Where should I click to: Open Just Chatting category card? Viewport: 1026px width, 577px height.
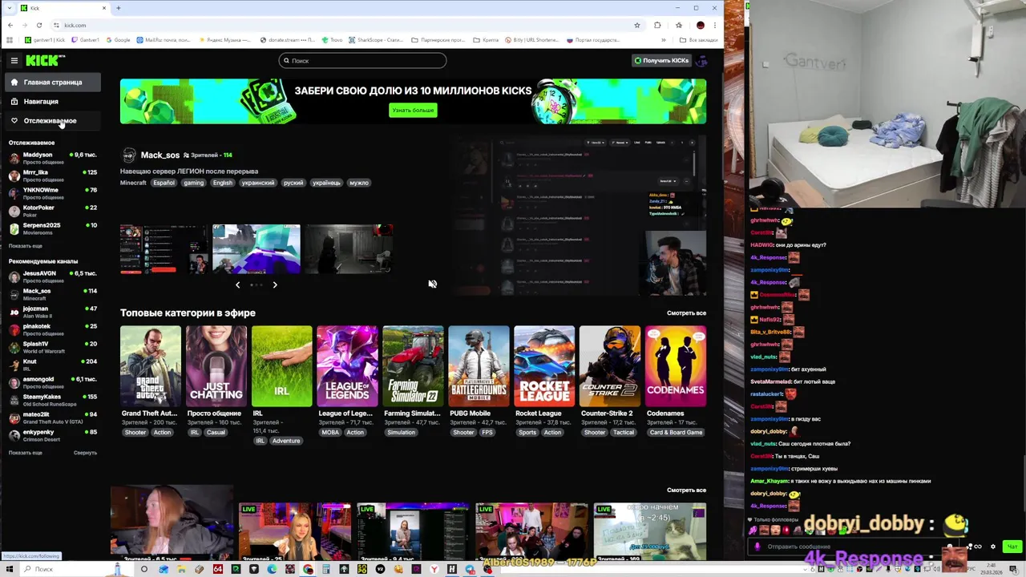pos(216,366)
